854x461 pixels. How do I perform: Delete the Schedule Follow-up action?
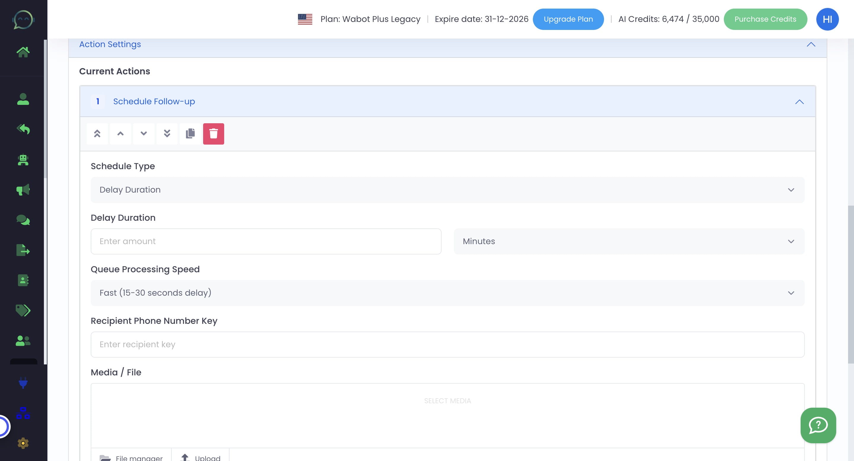tap(214, 134)
